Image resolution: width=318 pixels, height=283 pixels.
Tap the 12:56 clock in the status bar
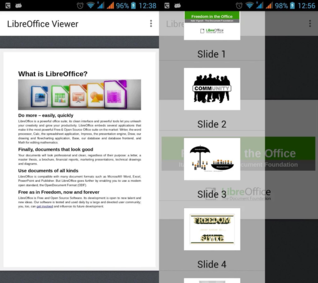(x=307, y=6)
